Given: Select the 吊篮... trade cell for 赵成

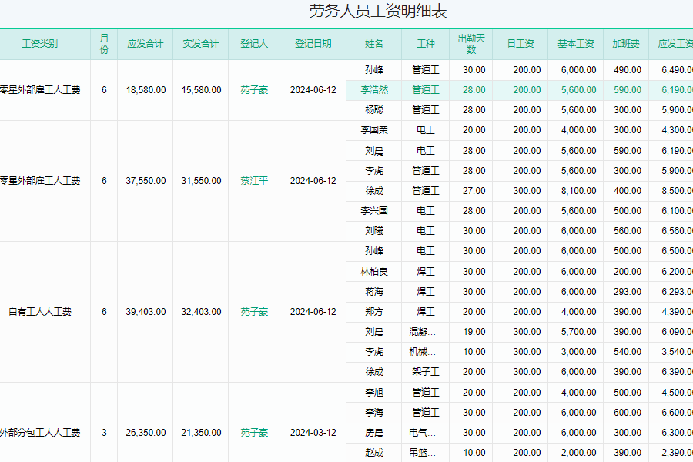Looking at the screenshot, I should click(426, 452).
